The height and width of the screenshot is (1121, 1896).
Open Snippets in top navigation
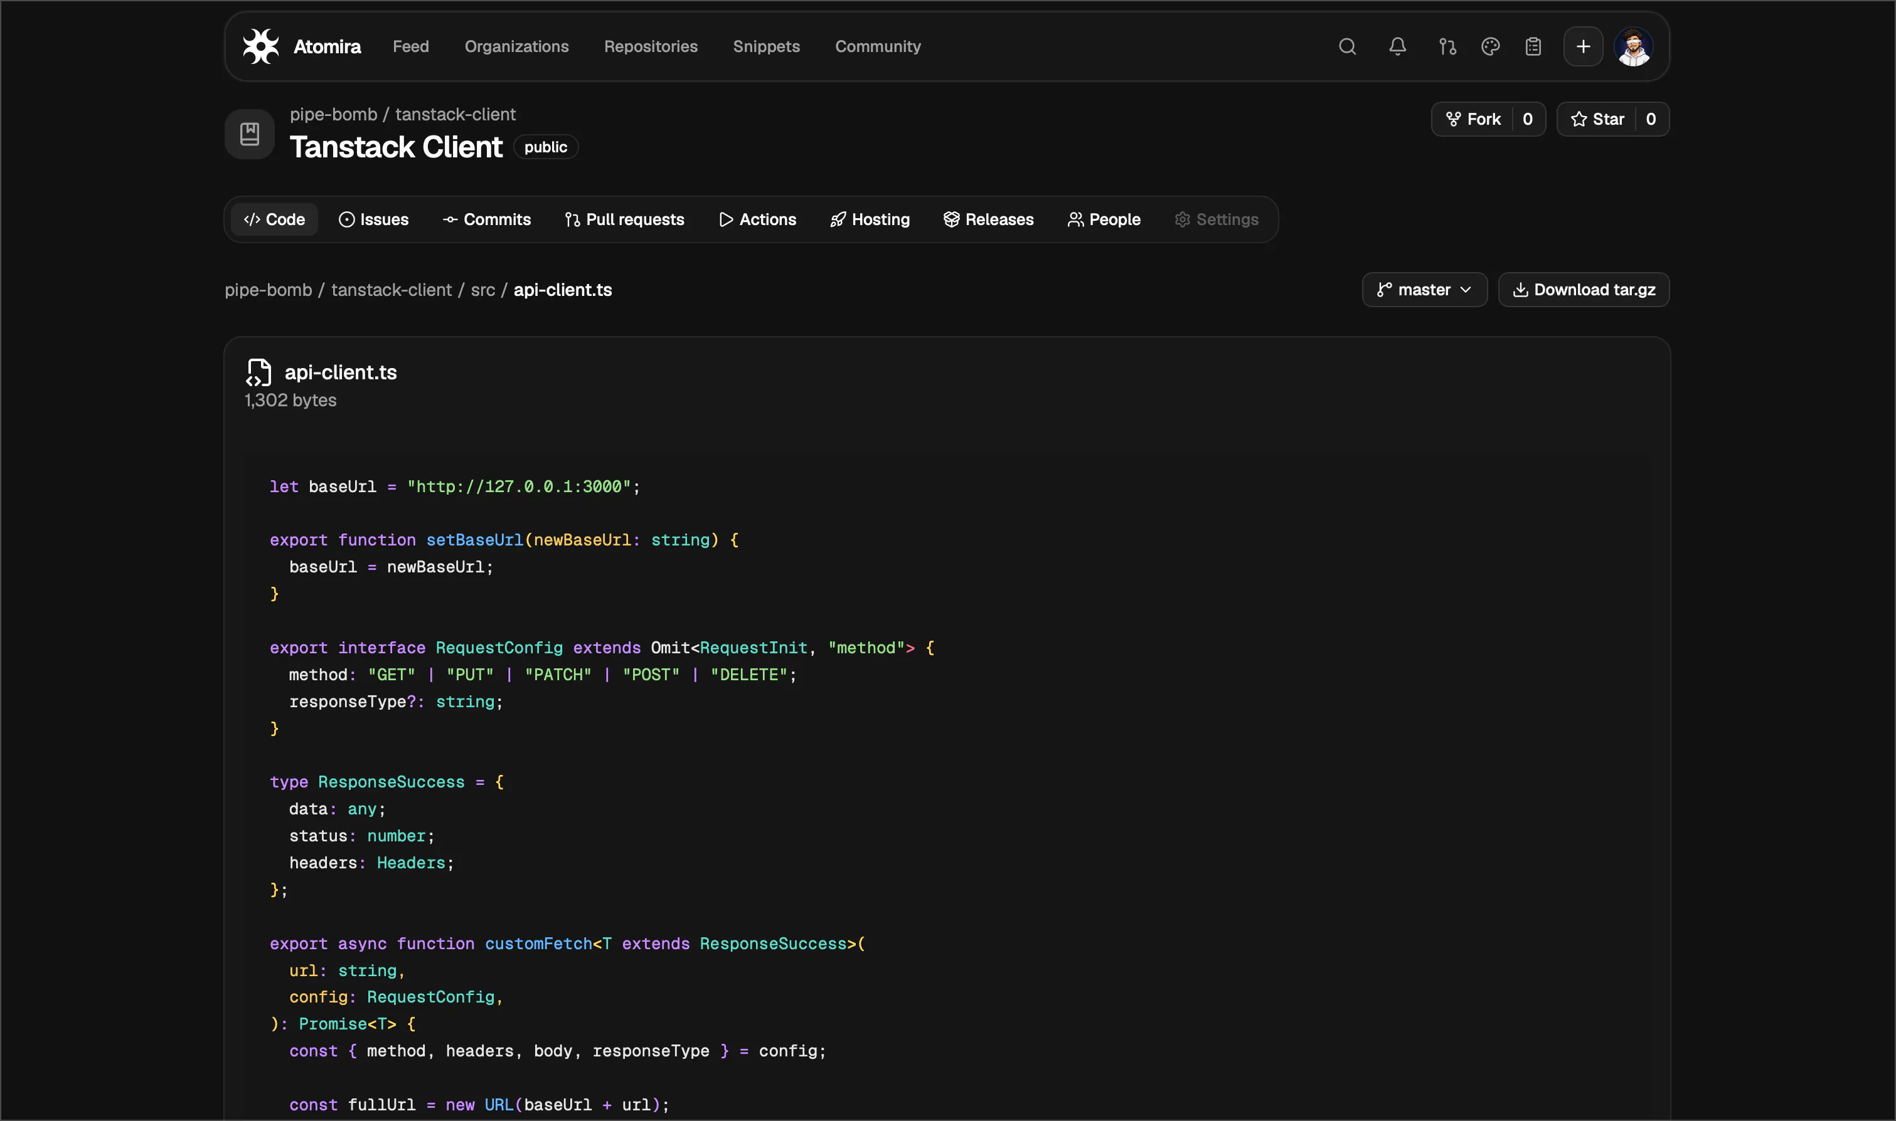pos(766,47)
